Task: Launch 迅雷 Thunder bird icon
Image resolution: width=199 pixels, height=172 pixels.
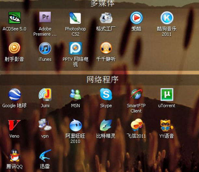Action: (x=45, y=156)
